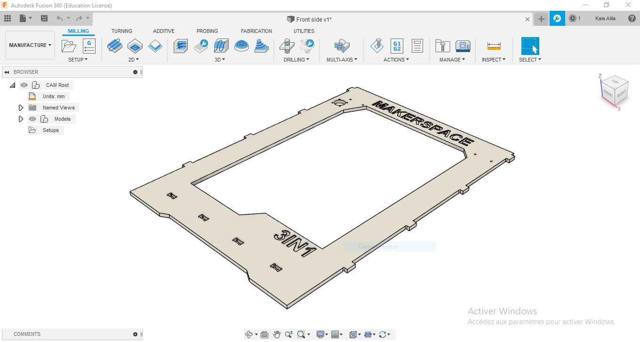Undo the last action
Image resolution: width=640 pixels, height=342 pixels.
tap(59, 18)
